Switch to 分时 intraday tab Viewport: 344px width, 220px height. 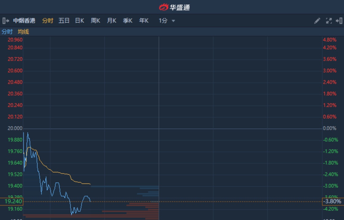point(48,21)
